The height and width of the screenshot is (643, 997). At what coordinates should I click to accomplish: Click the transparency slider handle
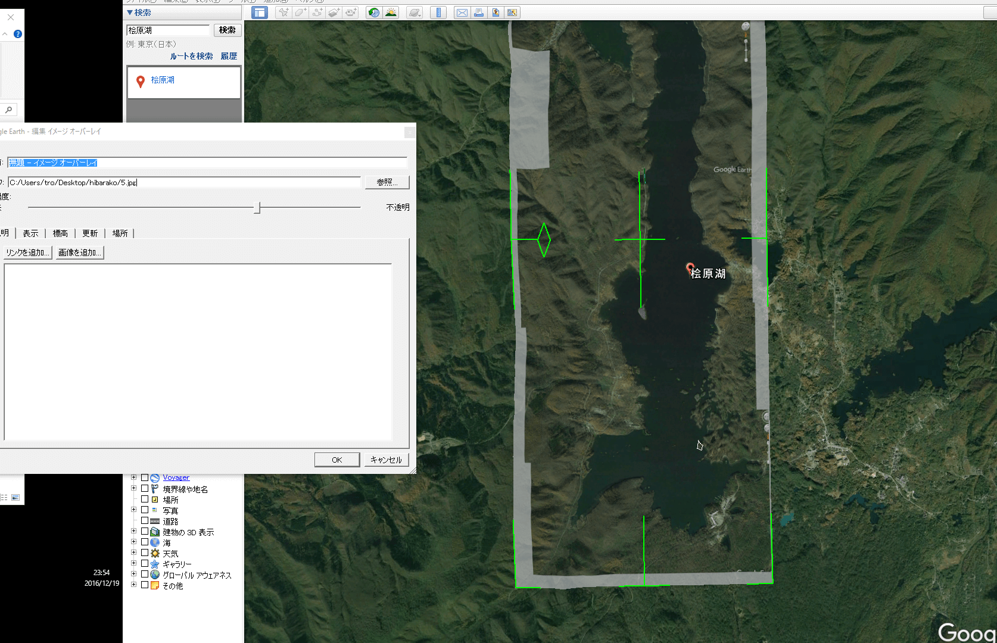[x=257, y=207]
